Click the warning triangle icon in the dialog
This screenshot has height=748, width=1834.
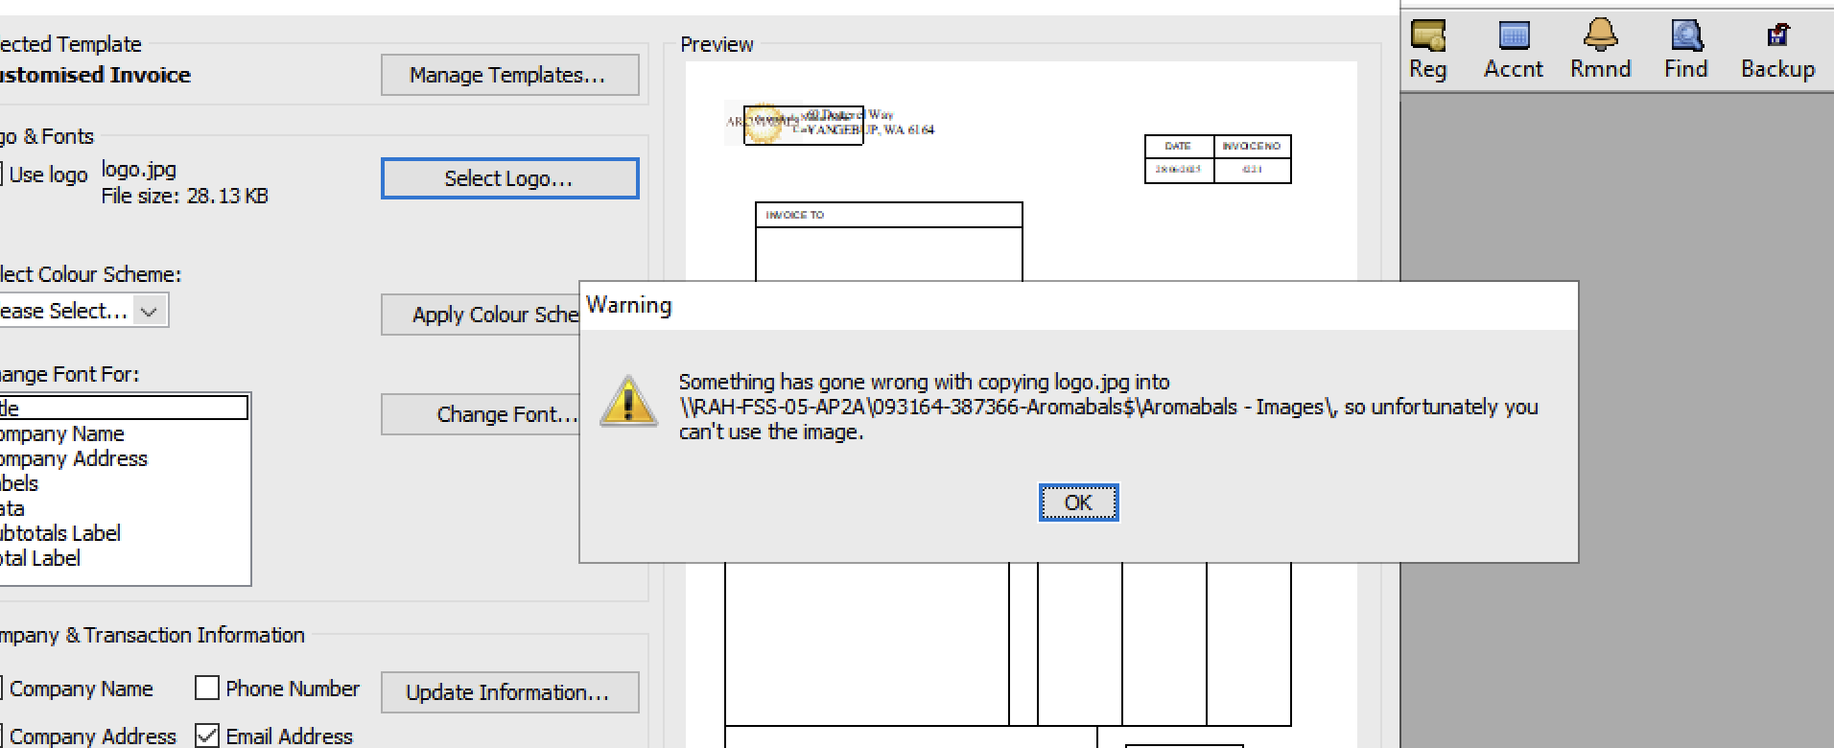pyautogui.click(x=628, y=401)
